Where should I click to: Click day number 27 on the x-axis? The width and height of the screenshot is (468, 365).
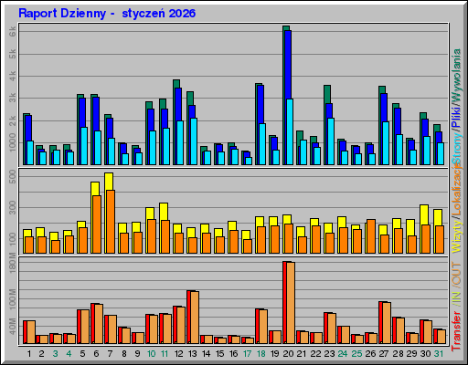(x=384, y=354)
